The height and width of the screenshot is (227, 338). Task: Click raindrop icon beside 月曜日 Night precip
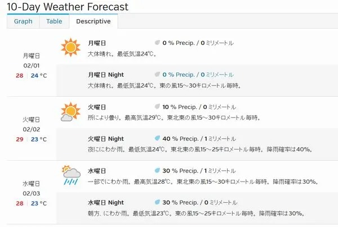pos(157,74)
